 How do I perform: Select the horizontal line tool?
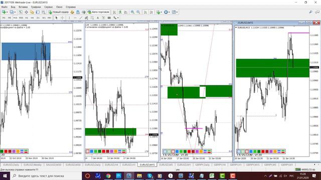pos(75,18)
